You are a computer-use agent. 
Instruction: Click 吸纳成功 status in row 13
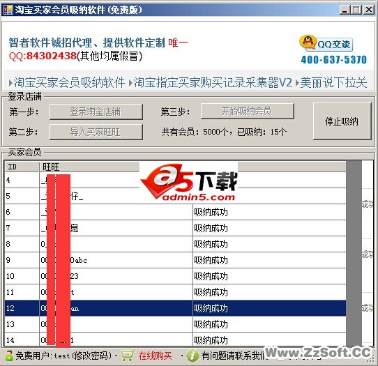(x=211, y=324)
